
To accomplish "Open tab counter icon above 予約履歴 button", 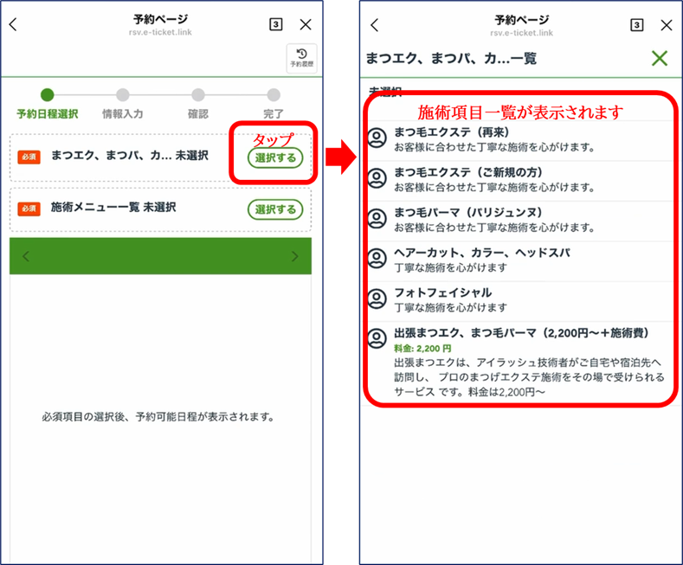I will tap(275, 25).
